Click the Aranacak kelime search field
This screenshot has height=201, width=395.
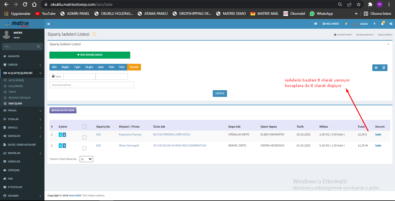(92, 85)
